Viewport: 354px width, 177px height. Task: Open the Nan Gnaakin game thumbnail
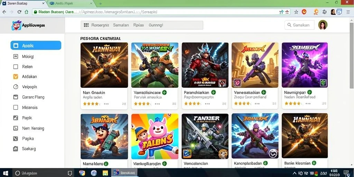[104, 65]
